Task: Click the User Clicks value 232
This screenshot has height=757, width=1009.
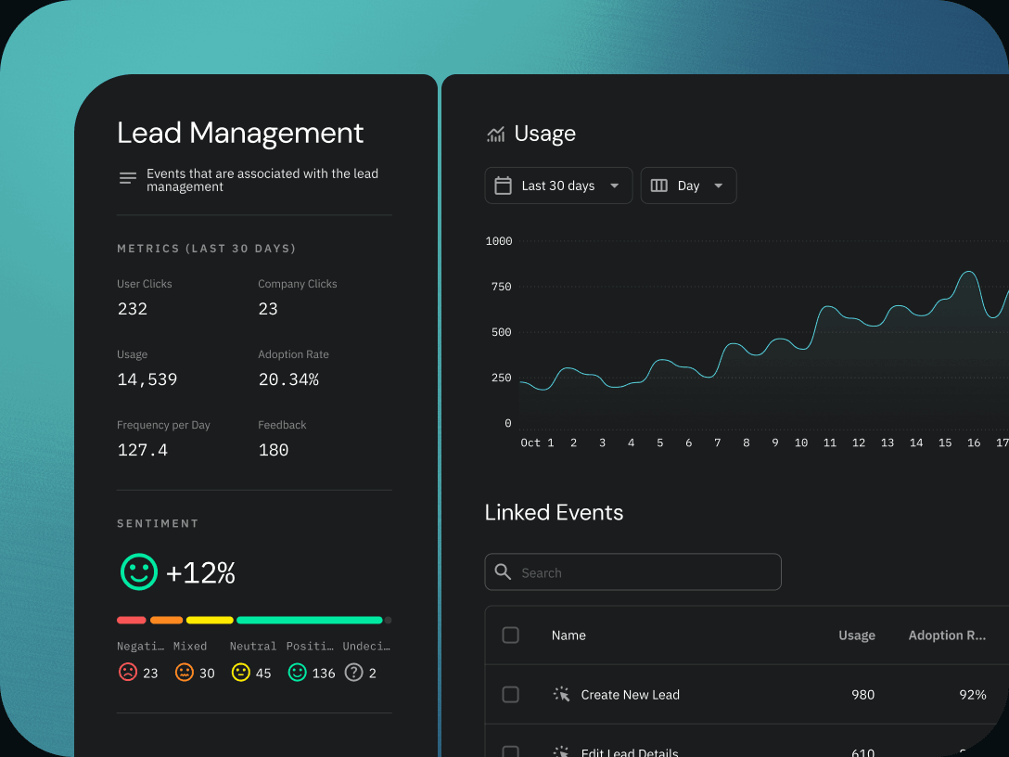Action: (x=133, y=309)
